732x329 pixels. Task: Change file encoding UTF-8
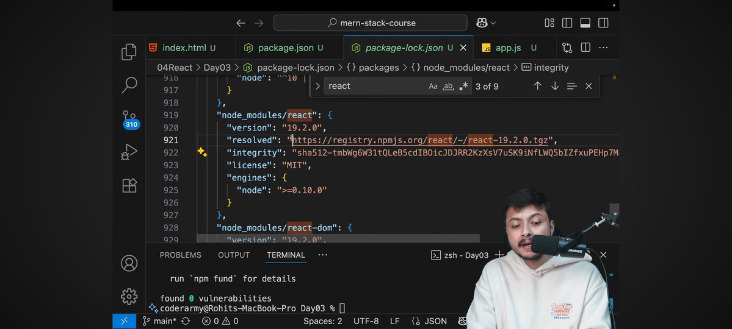(366, 321)
